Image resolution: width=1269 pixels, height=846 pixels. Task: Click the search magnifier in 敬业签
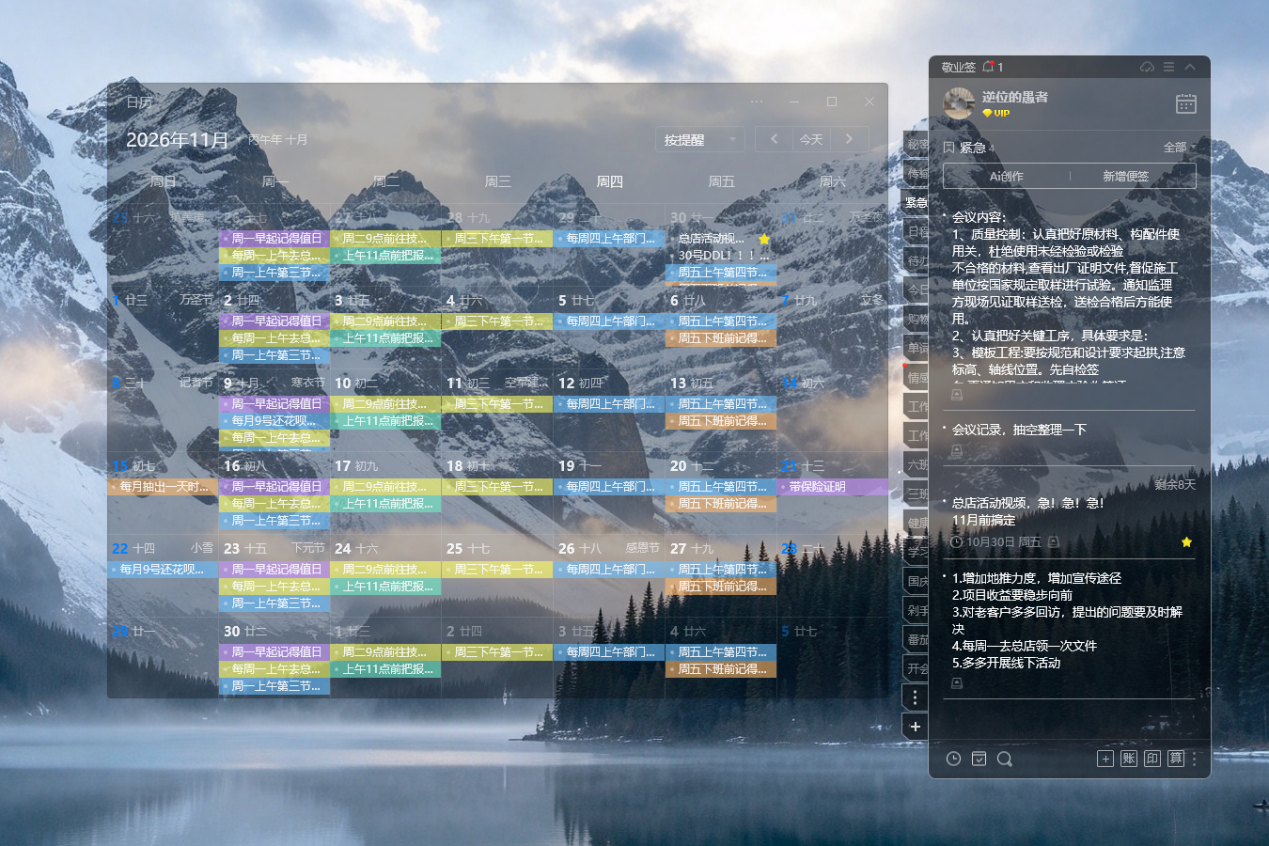point(1004,759)
